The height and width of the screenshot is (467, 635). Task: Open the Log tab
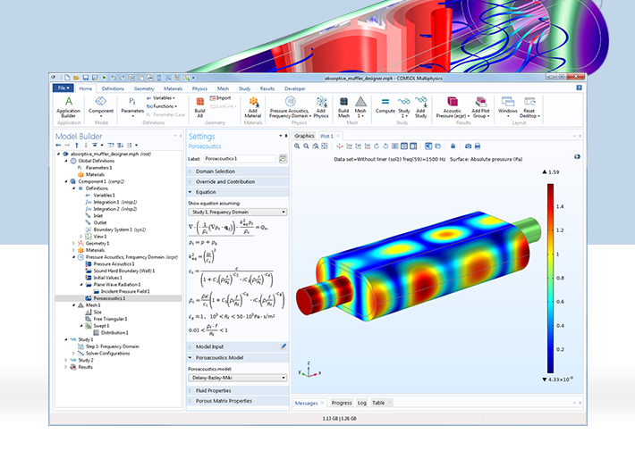coord(362,403)
